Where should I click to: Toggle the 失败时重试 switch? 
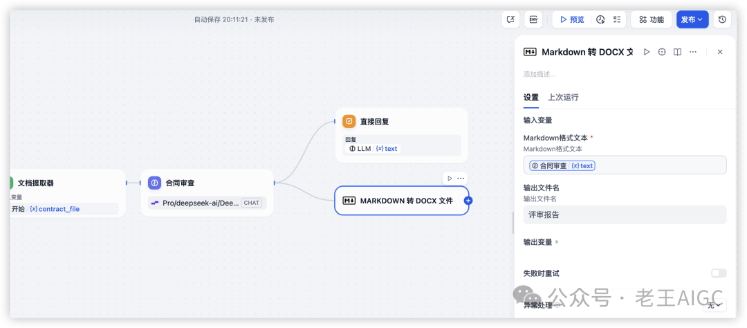(x=719, y=273)
